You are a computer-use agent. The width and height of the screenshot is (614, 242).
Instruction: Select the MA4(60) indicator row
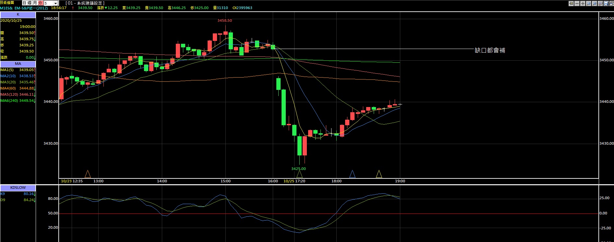[x=18, y=88]
